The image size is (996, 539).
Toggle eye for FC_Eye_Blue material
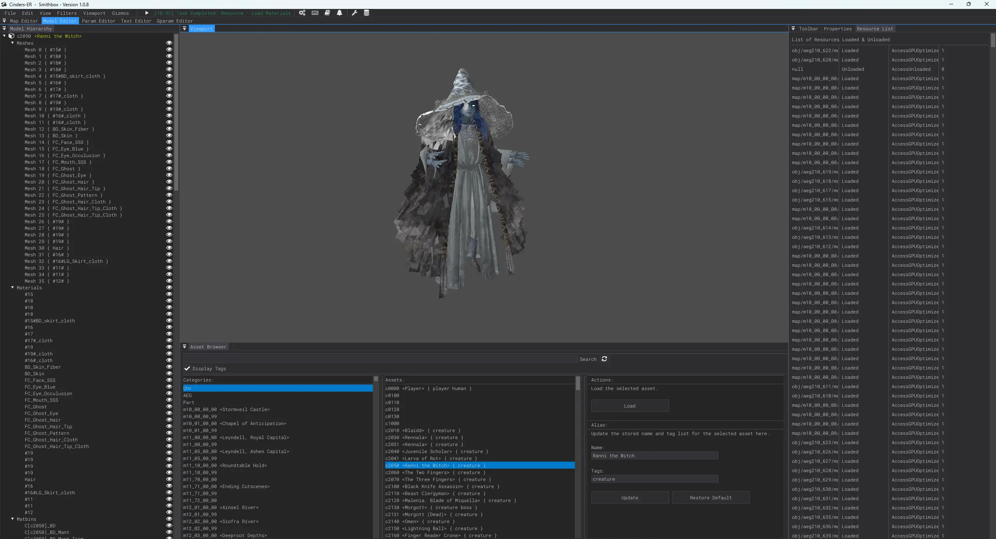pos(169,387)
